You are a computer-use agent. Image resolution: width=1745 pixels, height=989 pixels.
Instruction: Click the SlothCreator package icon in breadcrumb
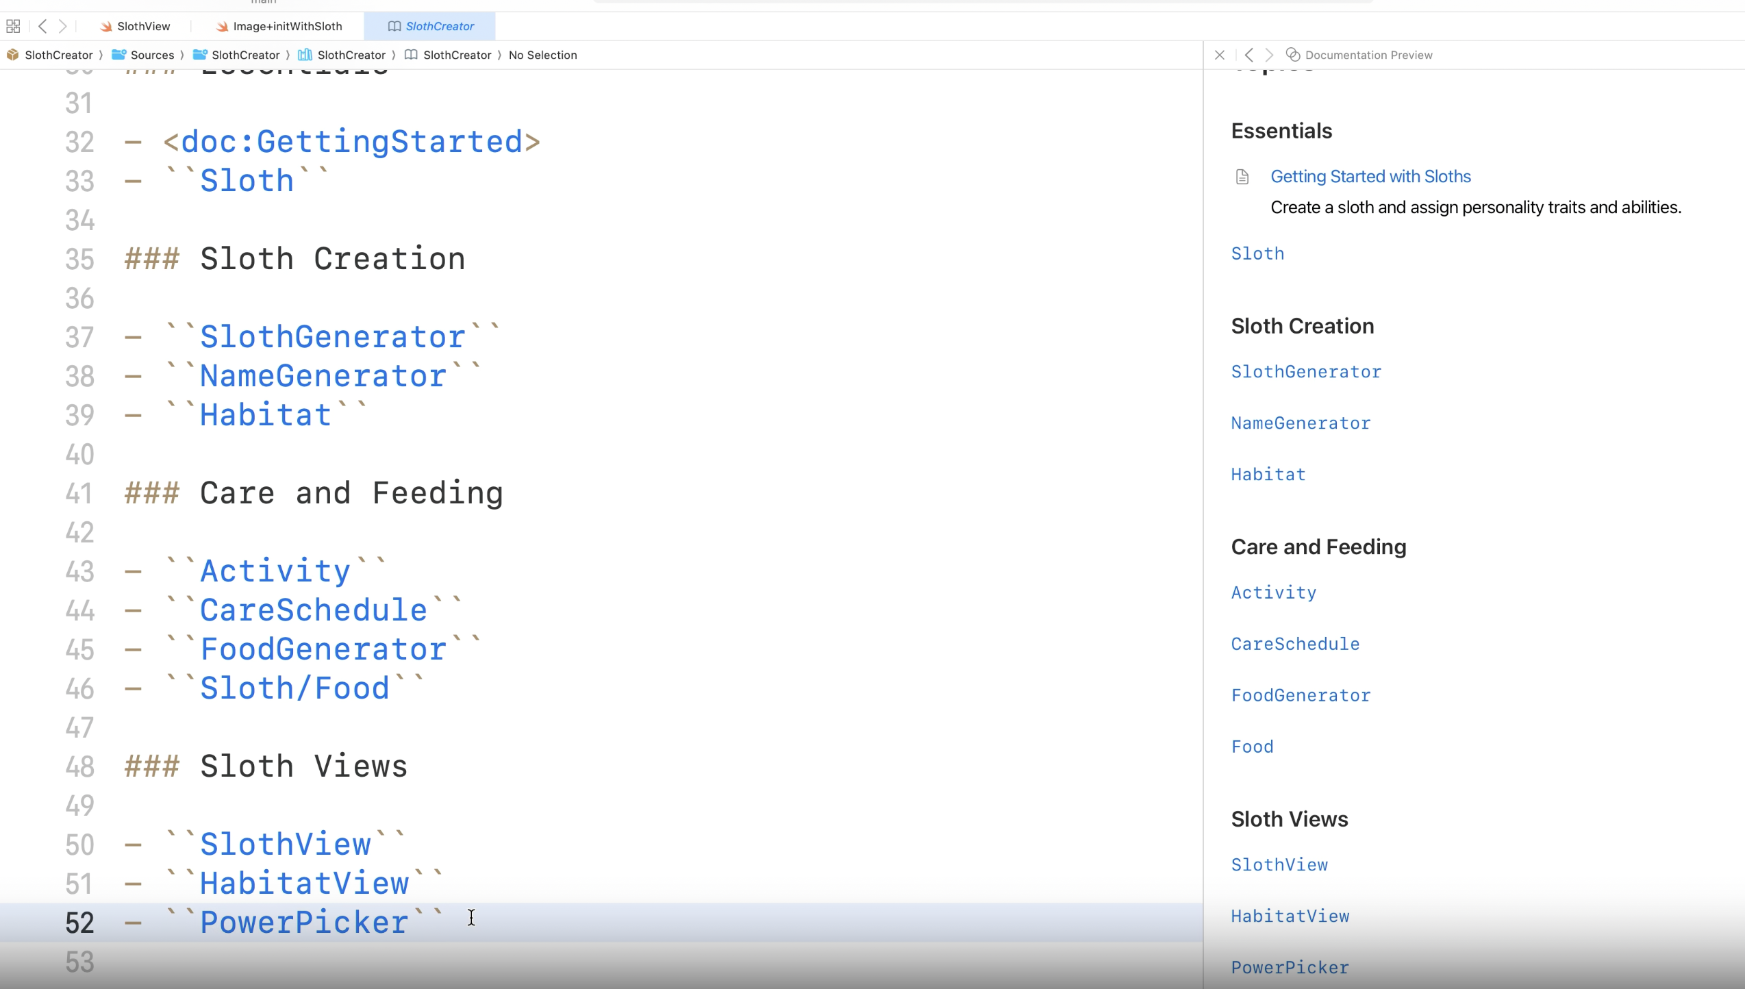coord(12,55)
